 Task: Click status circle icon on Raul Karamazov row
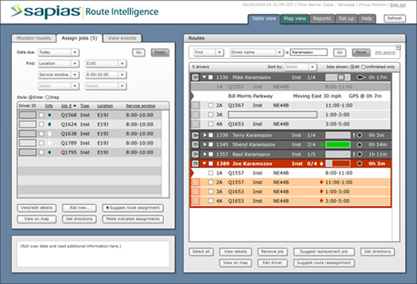(x=360, y=154)
